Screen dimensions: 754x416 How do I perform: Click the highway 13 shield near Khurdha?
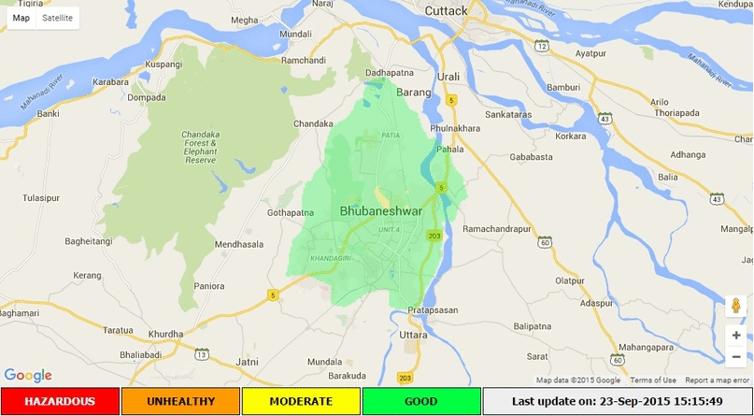202,354
